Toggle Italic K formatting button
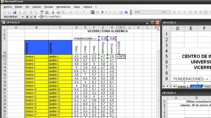 click(x=179, y=12)
